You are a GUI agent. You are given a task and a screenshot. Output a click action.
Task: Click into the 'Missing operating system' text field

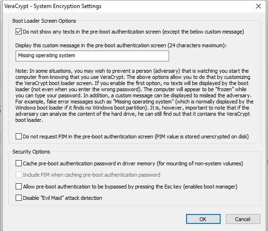pyautogui.click(x=92, y=56)
